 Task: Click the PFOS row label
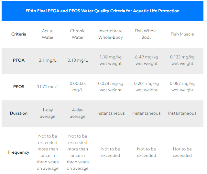click(19, 87)
